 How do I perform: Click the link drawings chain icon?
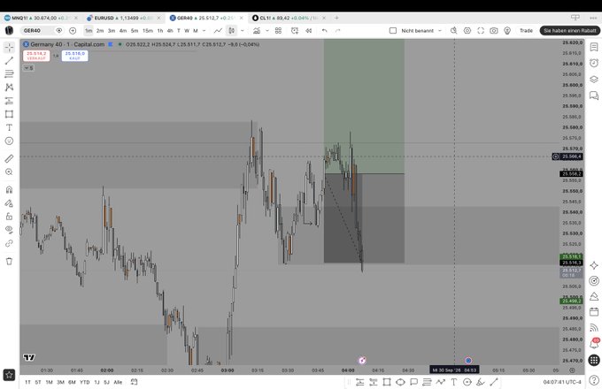(x=9, y=243)
